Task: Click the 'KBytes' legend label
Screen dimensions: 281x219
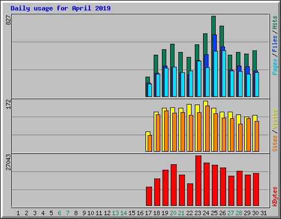Action: point(275,197)
